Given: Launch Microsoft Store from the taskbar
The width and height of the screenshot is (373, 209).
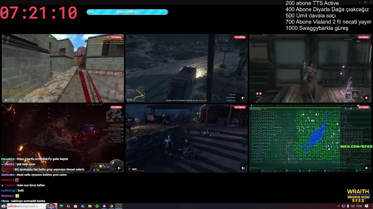Looking at the screenshot, I should pos(75,206).
